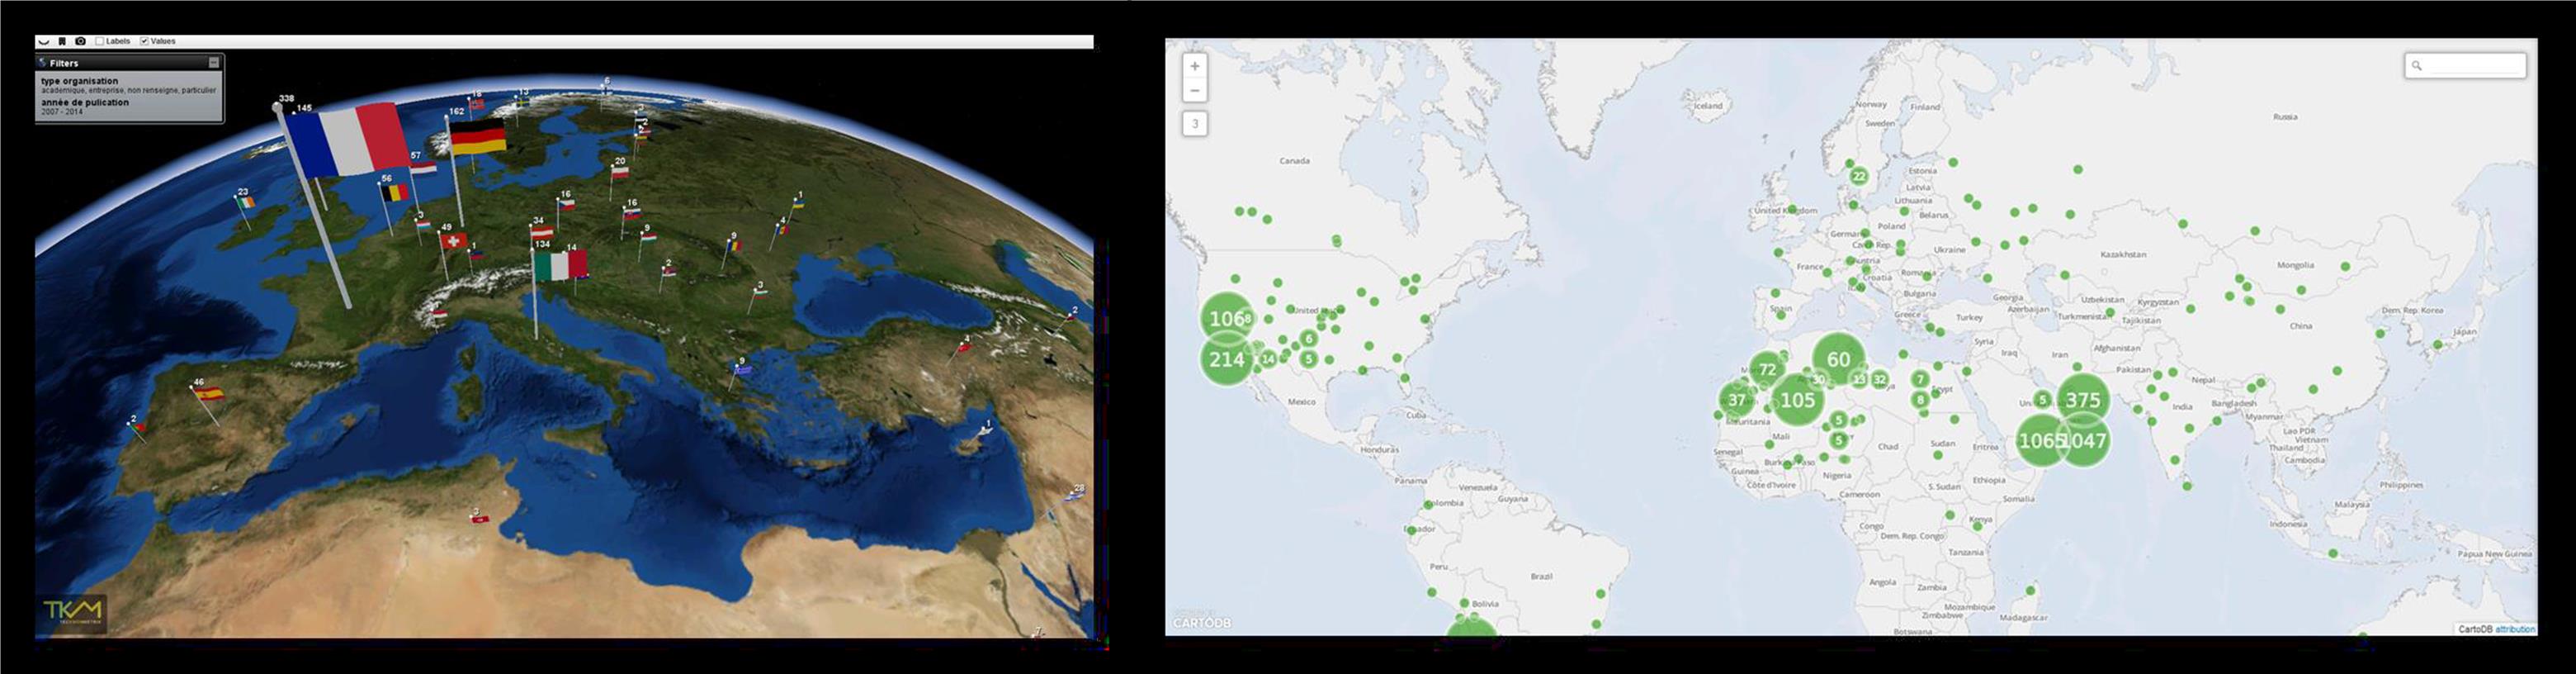Select the Swiss flag marker labeled 49
Image resolution: width=2576 pixels, height=674 pixels.
pyautogui.click(x=453, y=241)
